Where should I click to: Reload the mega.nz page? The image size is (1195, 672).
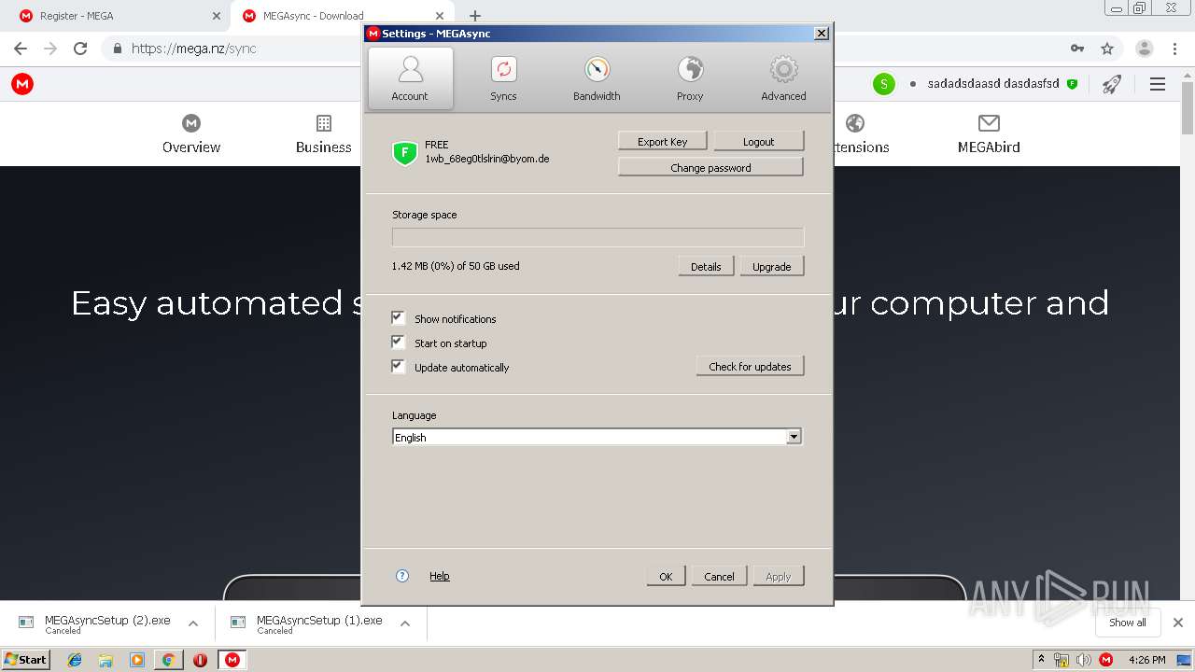(80, 49)
